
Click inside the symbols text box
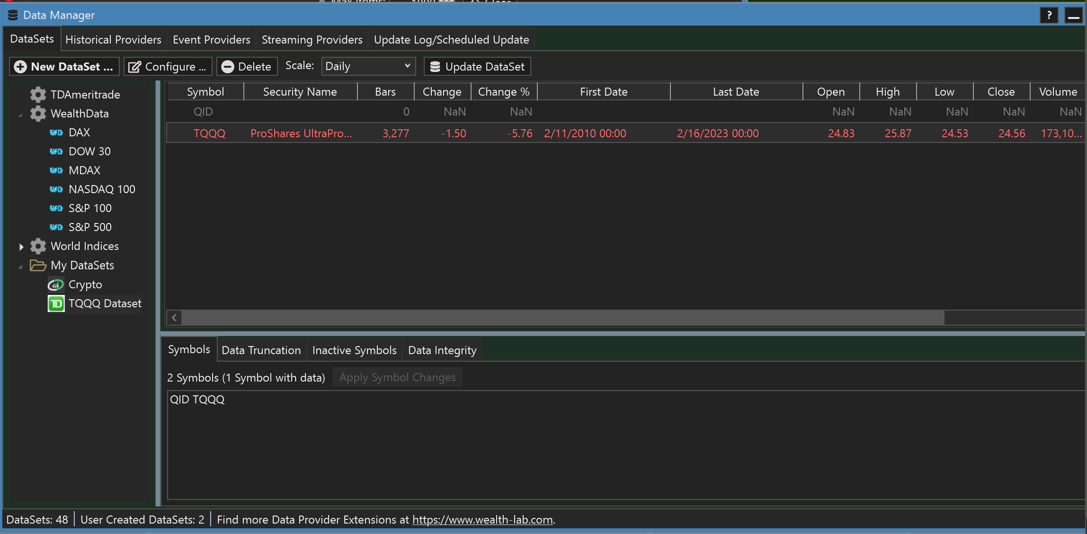(x=625, y=445)
